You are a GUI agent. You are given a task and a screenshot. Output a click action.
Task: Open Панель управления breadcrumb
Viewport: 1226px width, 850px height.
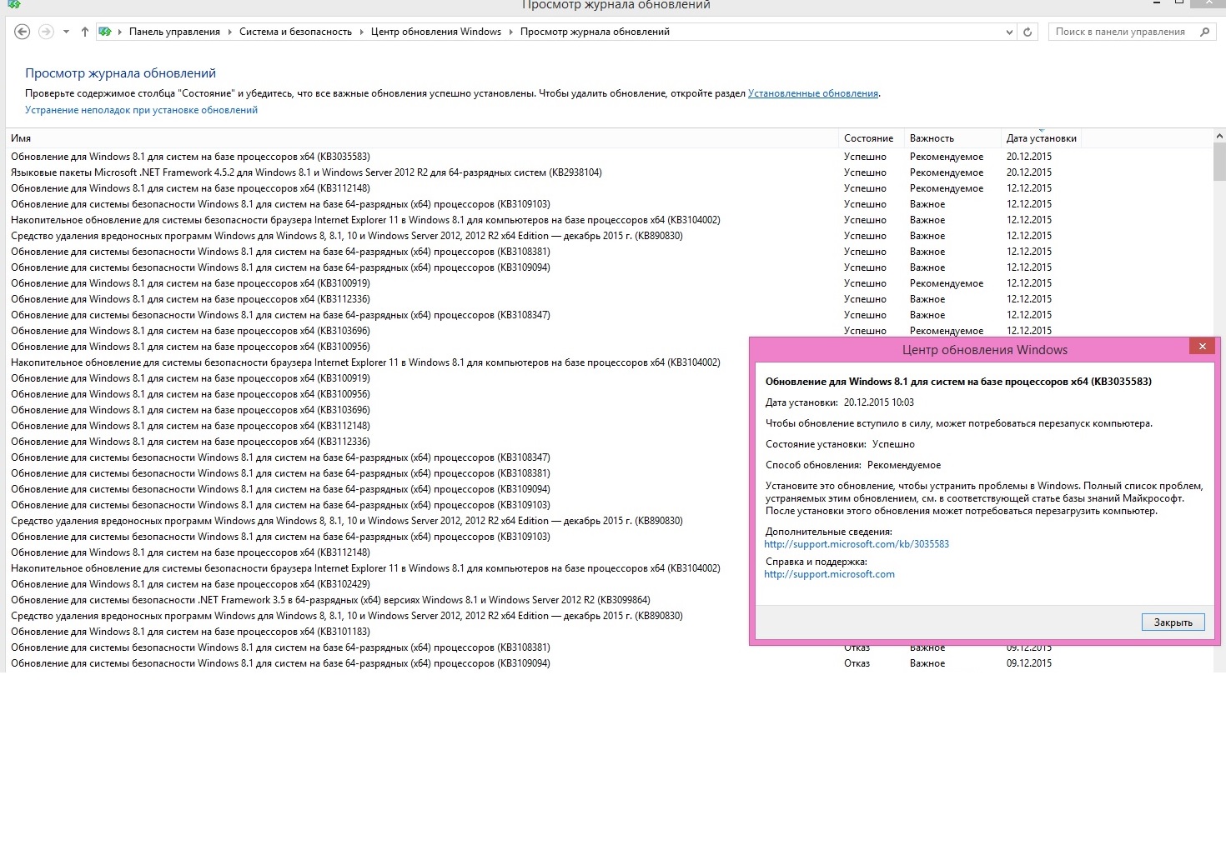(x=175, y=32)
